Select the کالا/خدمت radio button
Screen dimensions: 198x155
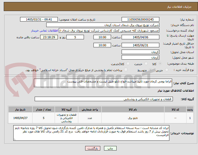128,64
